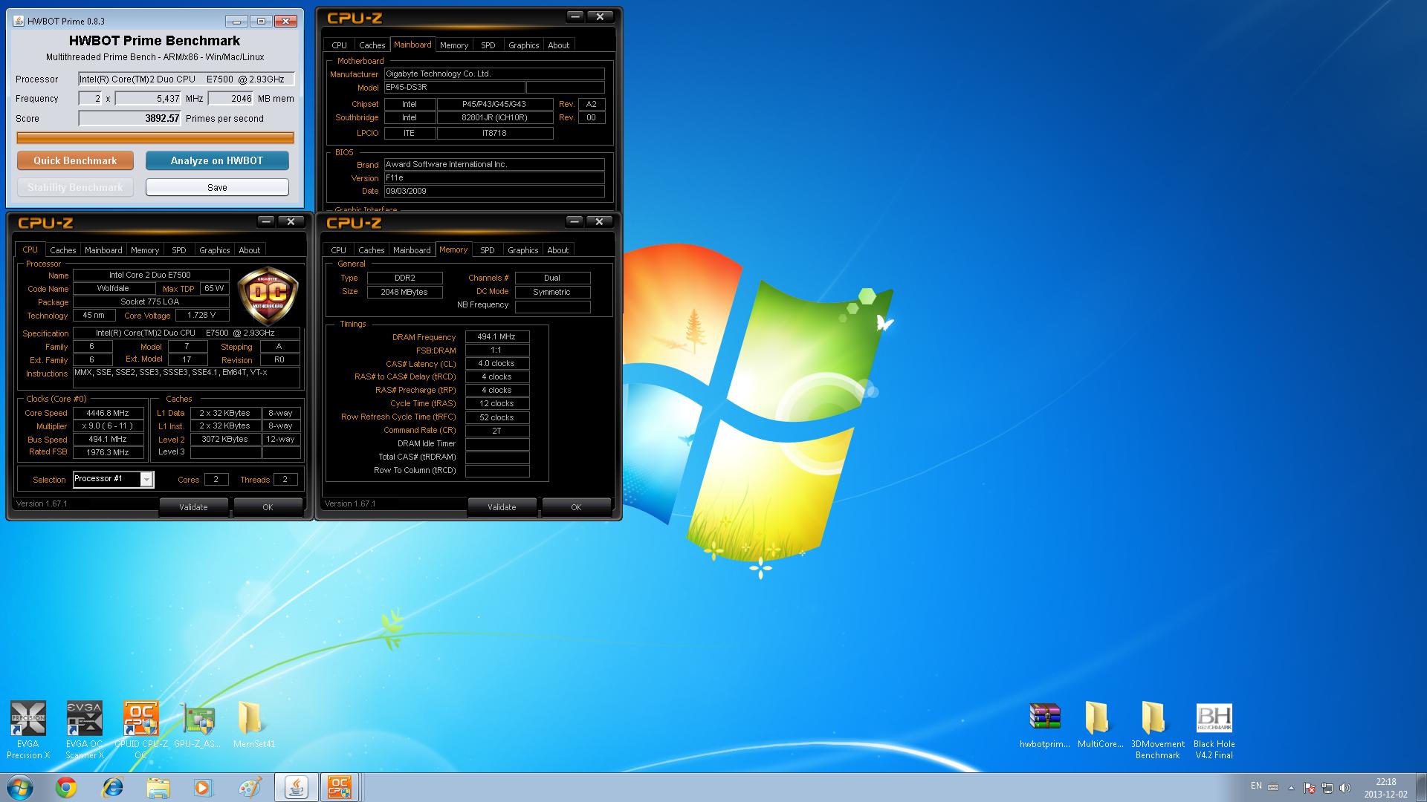The image size is (1427, 802).
Task: Click the Processor name field in HWBOT Prime
Action: pos(187,79)
